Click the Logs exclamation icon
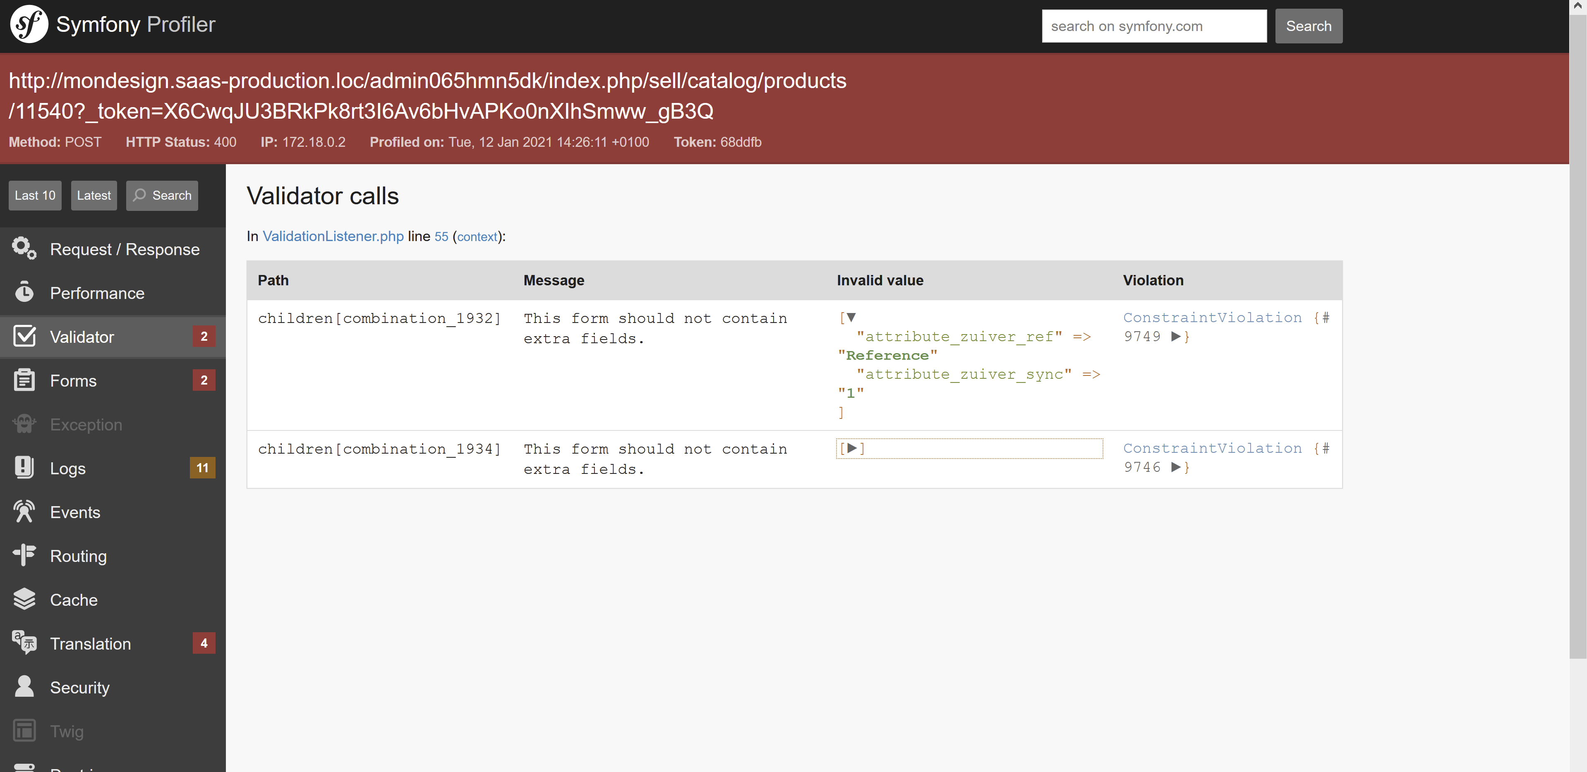 pos(24,467)
